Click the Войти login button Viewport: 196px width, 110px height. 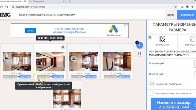(171, 15)
